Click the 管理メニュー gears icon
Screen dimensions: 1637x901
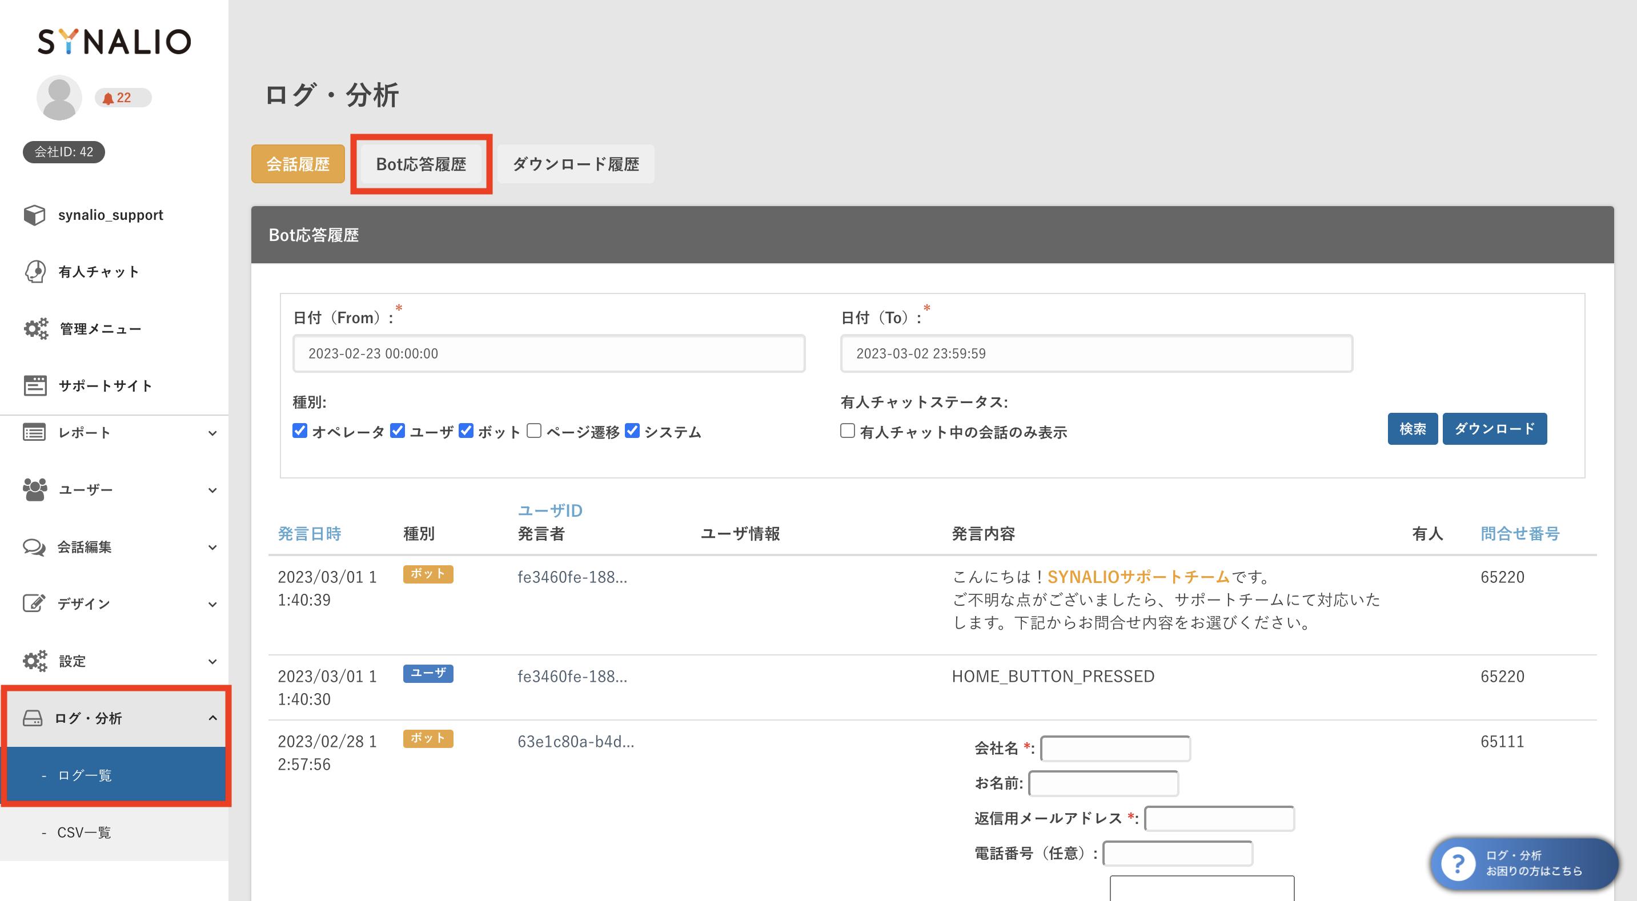coord(35,328)
